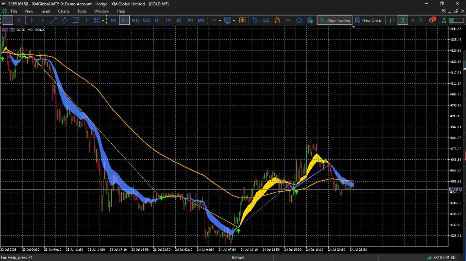Open the New Order dialog
466x261 pixels.
click(x=368, y=20)
